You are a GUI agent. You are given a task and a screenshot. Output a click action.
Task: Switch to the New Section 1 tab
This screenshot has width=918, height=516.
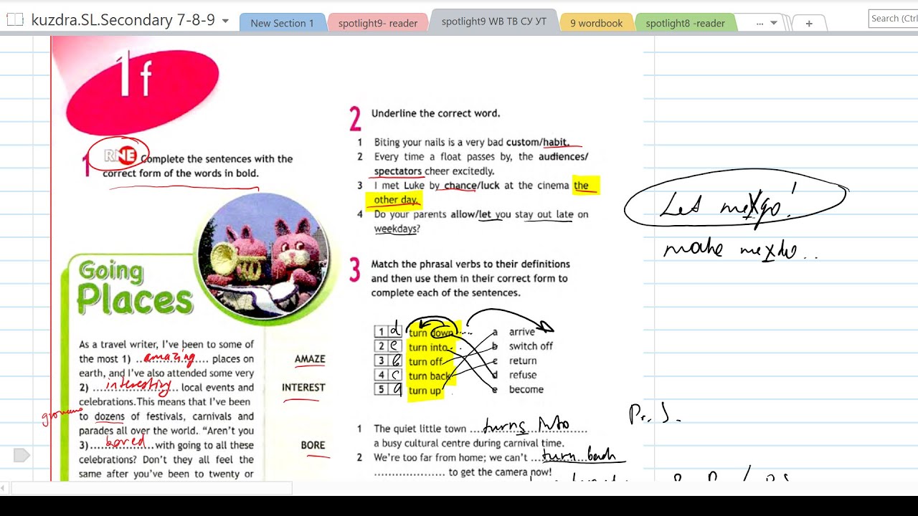click(x=282, y=23)
